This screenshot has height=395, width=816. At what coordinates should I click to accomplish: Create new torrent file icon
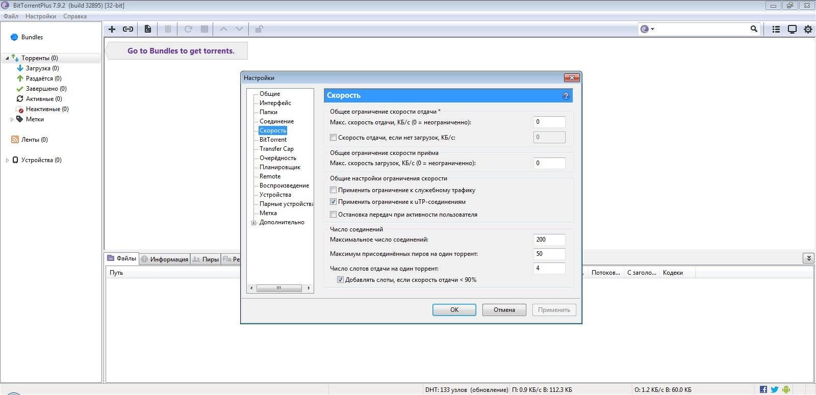tap(147, 29)
